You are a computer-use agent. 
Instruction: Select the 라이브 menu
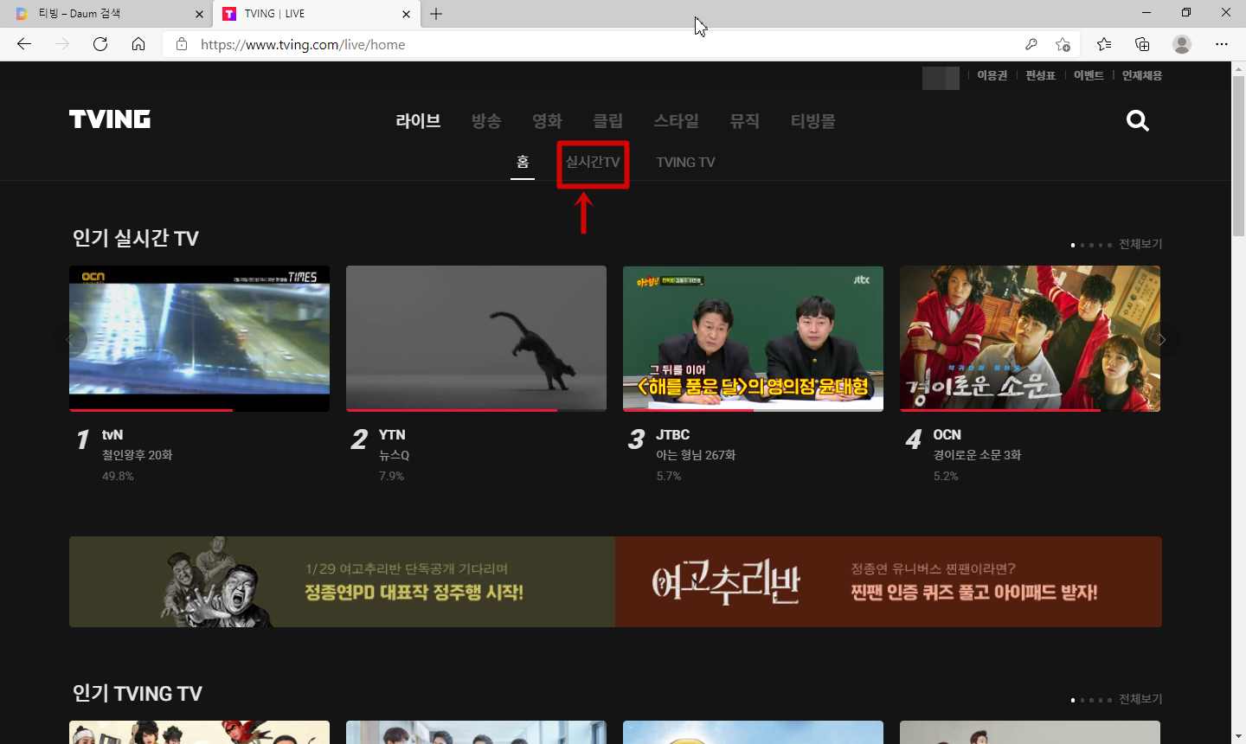tap(418, 121)
